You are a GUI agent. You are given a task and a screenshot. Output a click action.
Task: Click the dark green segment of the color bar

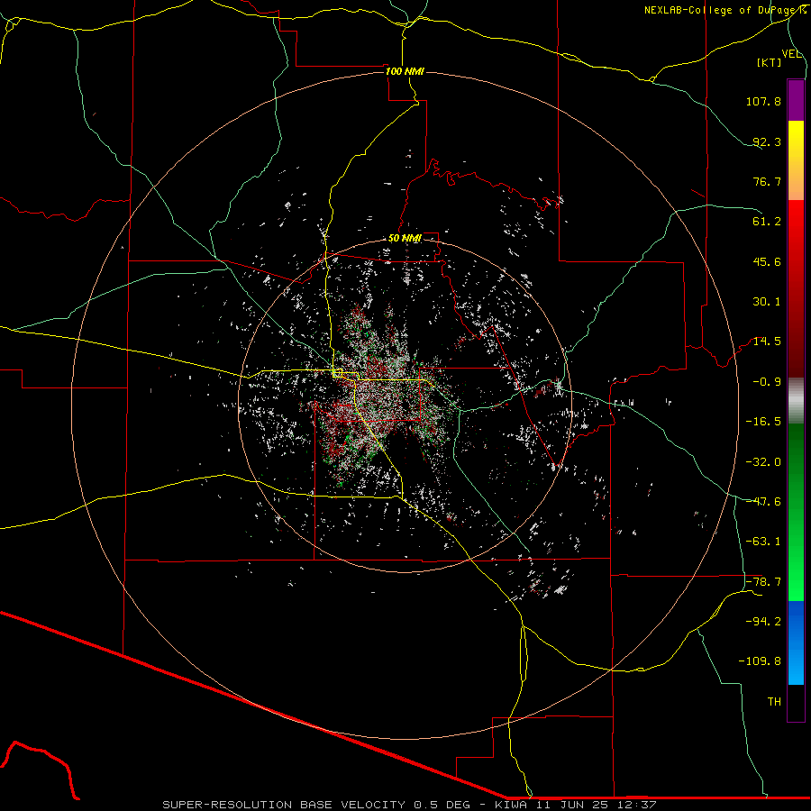point(796,466)
